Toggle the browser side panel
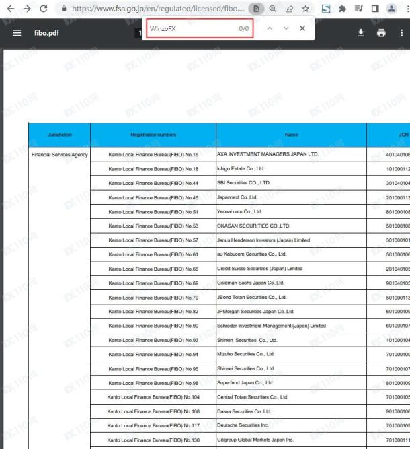This screenshot has width=410, height=449. (x=375, y=9)
